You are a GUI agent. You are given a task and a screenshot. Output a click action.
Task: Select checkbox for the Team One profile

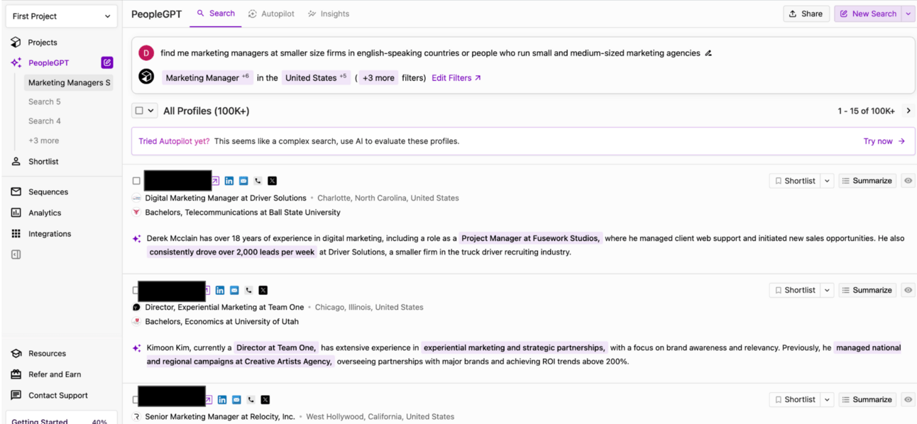pos(136,290)
